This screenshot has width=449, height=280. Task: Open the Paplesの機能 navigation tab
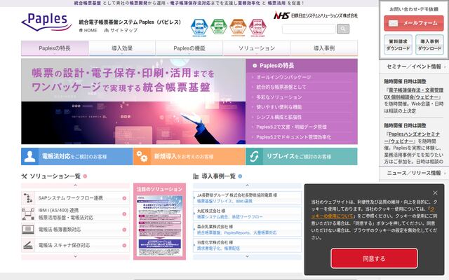click(189, 48)
